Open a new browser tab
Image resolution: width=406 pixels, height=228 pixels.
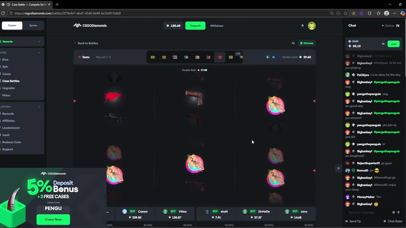pos(57,4)
